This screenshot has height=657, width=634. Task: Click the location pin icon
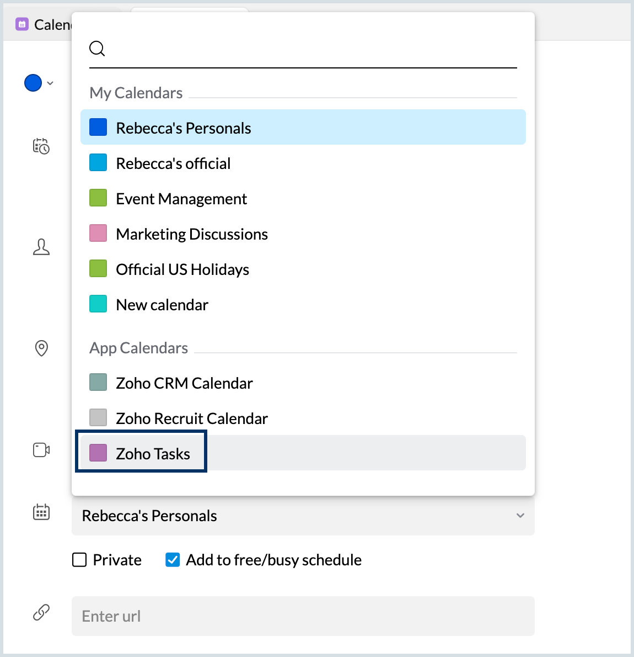pyautogui.click(x=41, y=348)
